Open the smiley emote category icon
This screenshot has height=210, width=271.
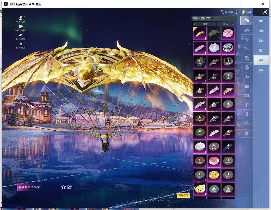(246, 58)
